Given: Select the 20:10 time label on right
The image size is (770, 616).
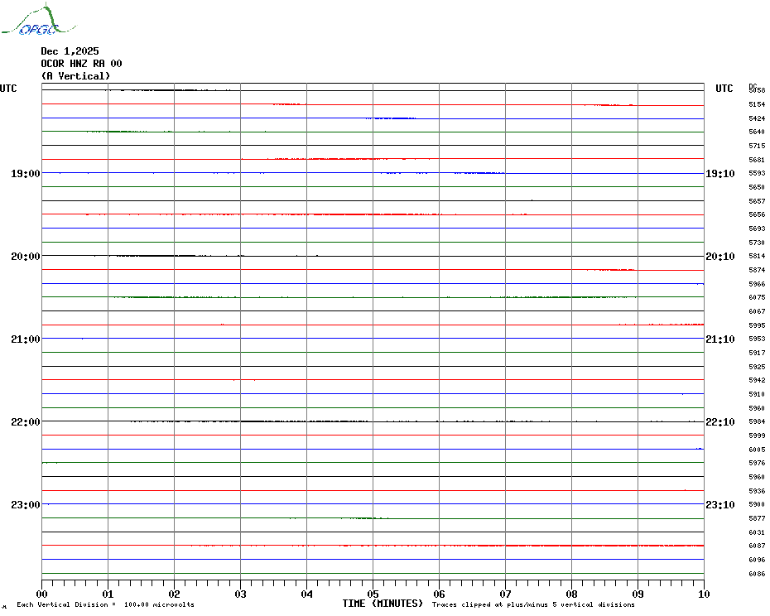Looking at the screenshot, I should [x=719, y=257].
